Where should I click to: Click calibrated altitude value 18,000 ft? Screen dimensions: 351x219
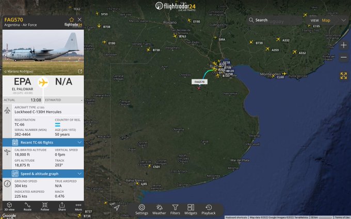22,155
